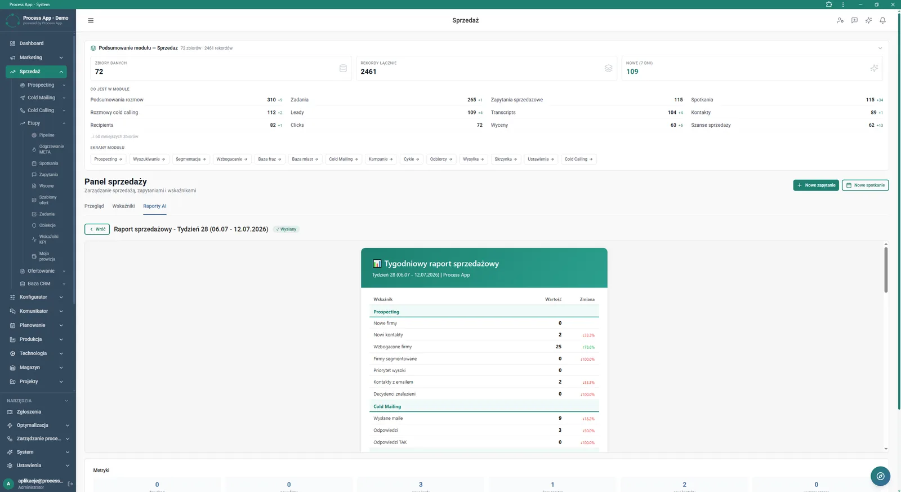This screenshot has height=492, width=901.
Task: Expand the Prospecting submenu
Action: (x=64, y=85)
